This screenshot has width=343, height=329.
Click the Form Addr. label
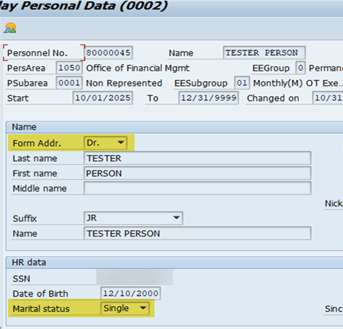(x=37, y=144)
